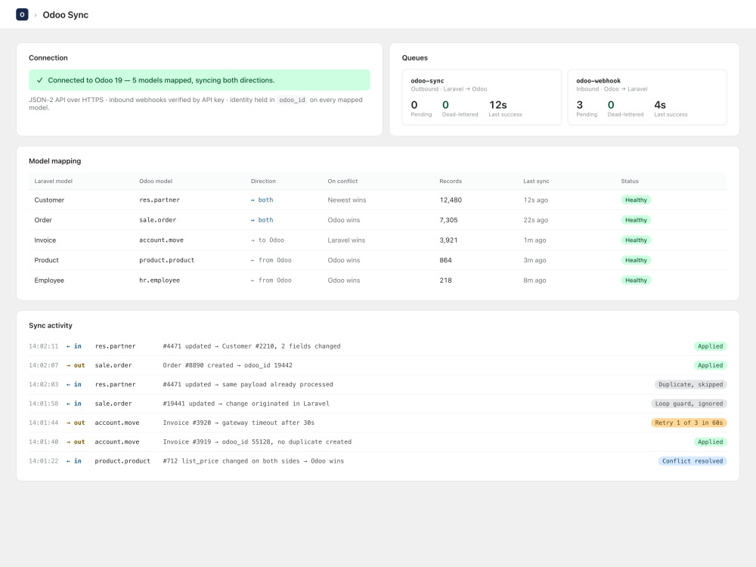Click '#712 list_price changed' activity message
This screenshot has width=756, height=567.
tap(253, 461)
